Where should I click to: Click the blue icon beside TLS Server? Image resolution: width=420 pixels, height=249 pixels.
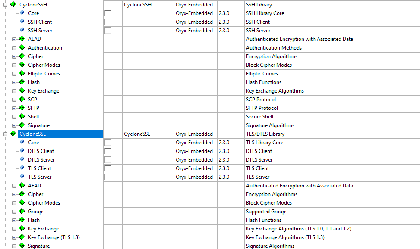[22, 177]
